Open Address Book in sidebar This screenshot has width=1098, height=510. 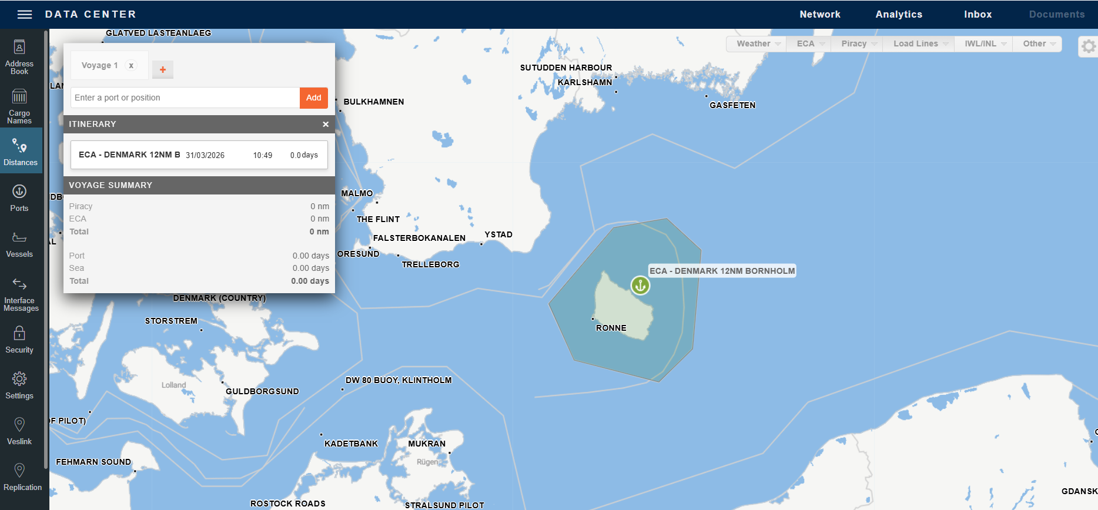coord(19,57)
